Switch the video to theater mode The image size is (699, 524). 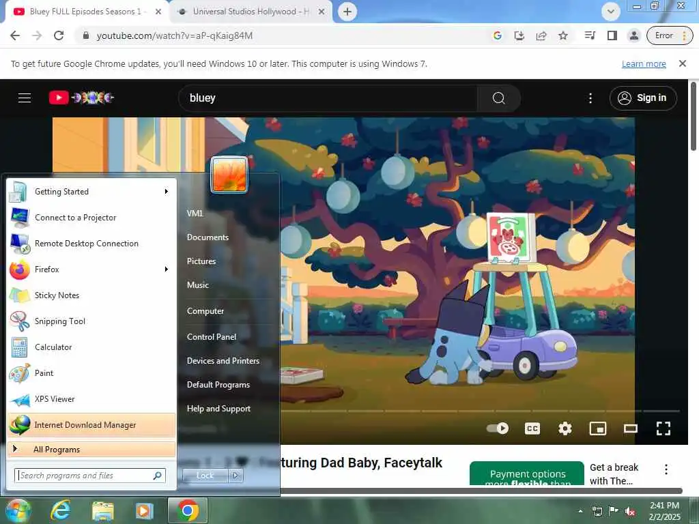630,428
